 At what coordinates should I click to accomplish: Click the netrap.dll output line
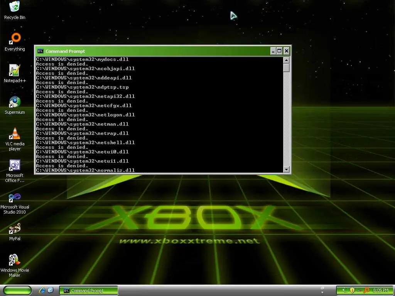coord(82,133)
